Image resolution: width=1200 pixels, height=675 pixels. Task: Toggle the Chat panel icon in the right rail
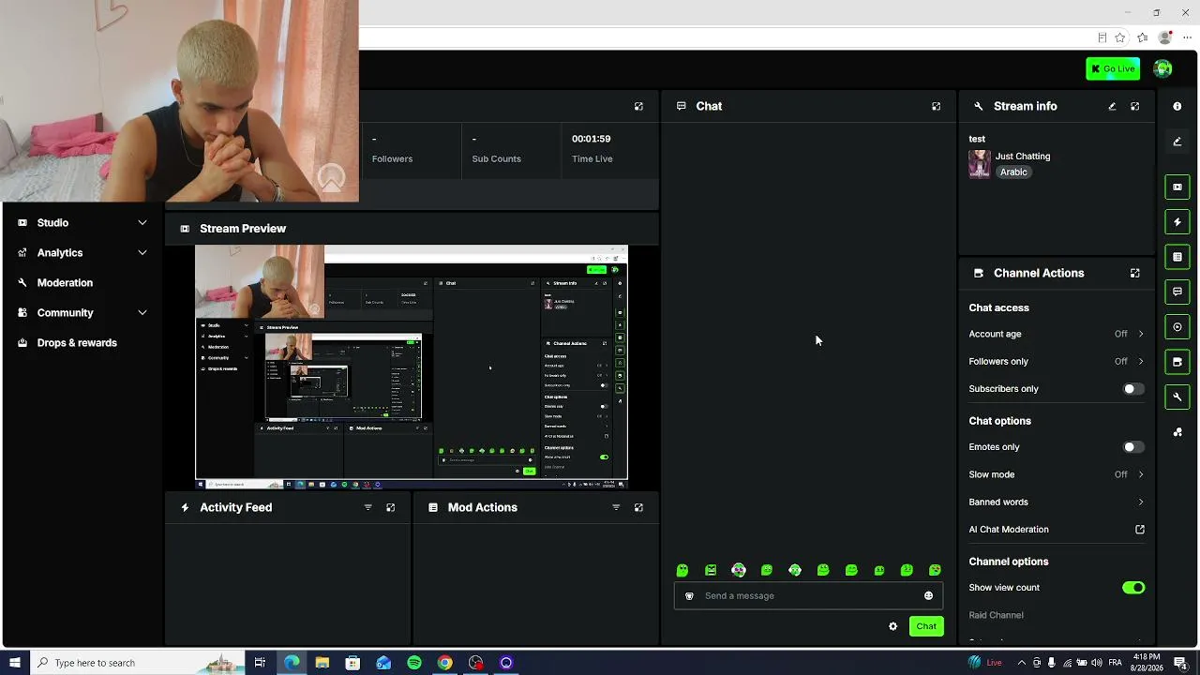tap(1177, 292)
